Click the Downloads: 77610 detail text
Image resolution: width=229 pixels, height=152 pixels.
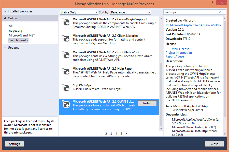(x=178, y=39)
